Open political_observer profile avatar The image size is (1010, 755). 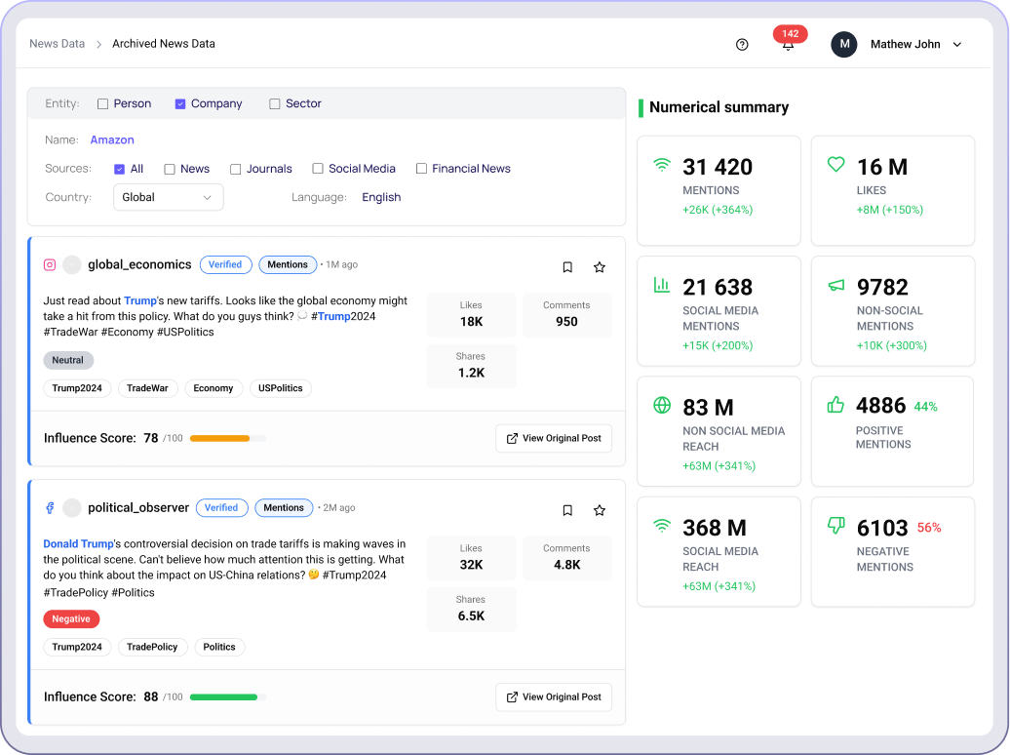pyautogui.click(x=72, y=508)
